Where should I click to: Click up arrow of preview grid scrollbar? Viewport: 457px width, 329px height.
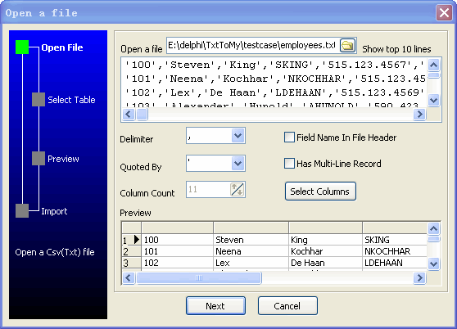click(x=434, y=228)
